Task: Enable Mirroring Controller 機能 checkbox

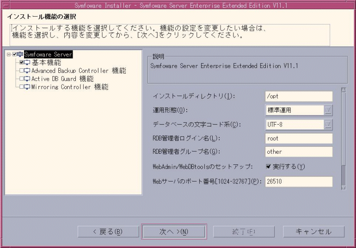Action: 22,87
